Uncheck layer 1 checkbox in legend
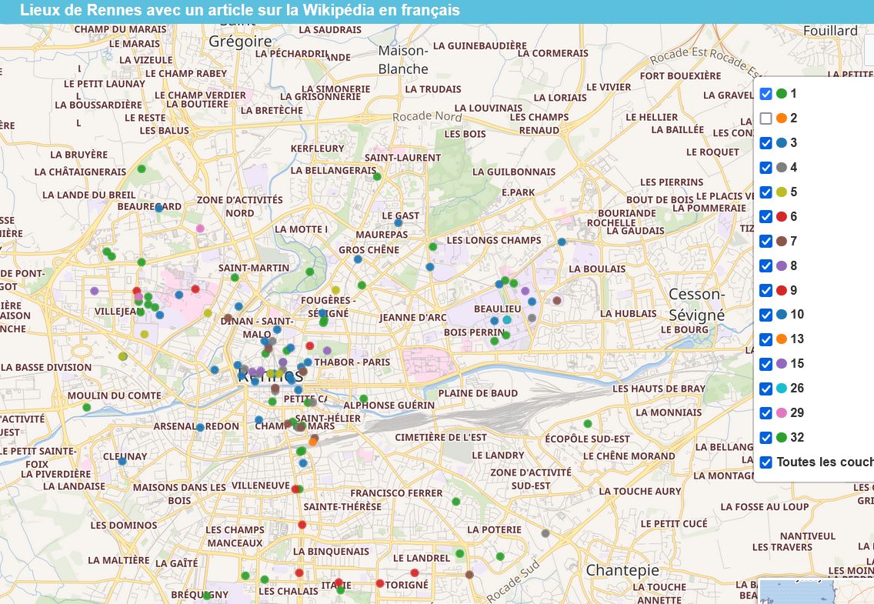 click(766, 94)
